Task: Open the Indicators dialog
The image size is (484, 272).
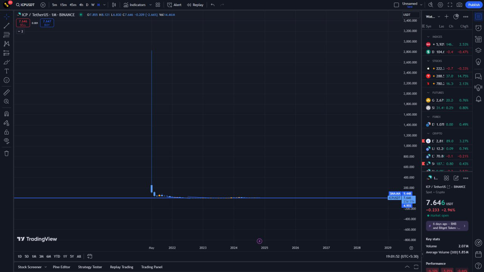Action: 135,5
